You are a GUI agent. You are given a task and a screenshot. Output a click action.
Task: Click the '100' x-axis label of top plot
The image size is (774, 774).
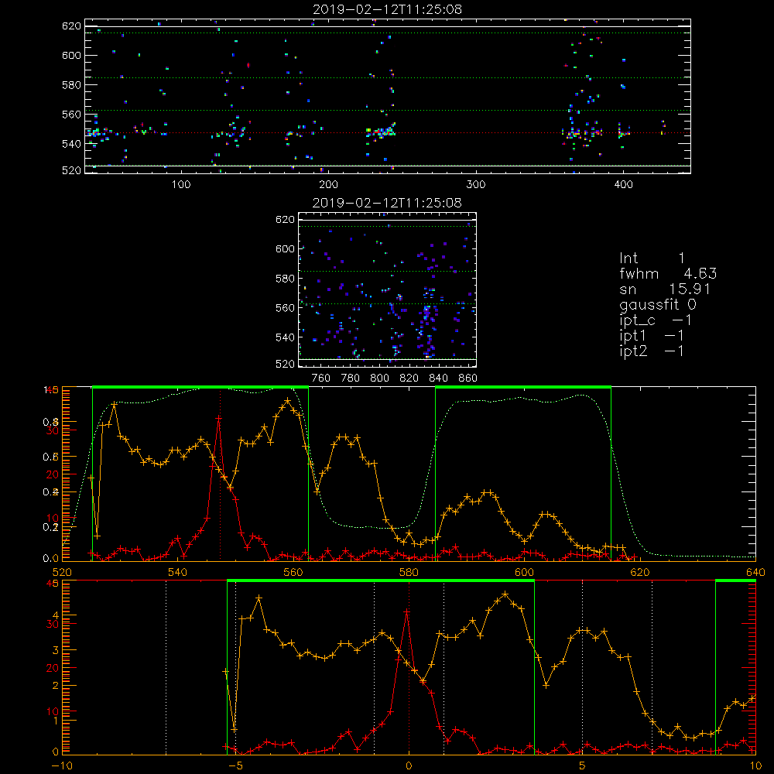(181, 185)
